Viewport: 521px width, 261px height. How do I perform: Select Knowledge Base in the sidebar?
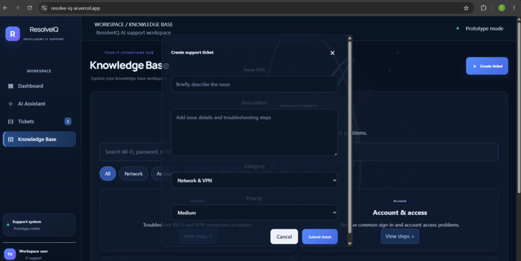(39, 139)
